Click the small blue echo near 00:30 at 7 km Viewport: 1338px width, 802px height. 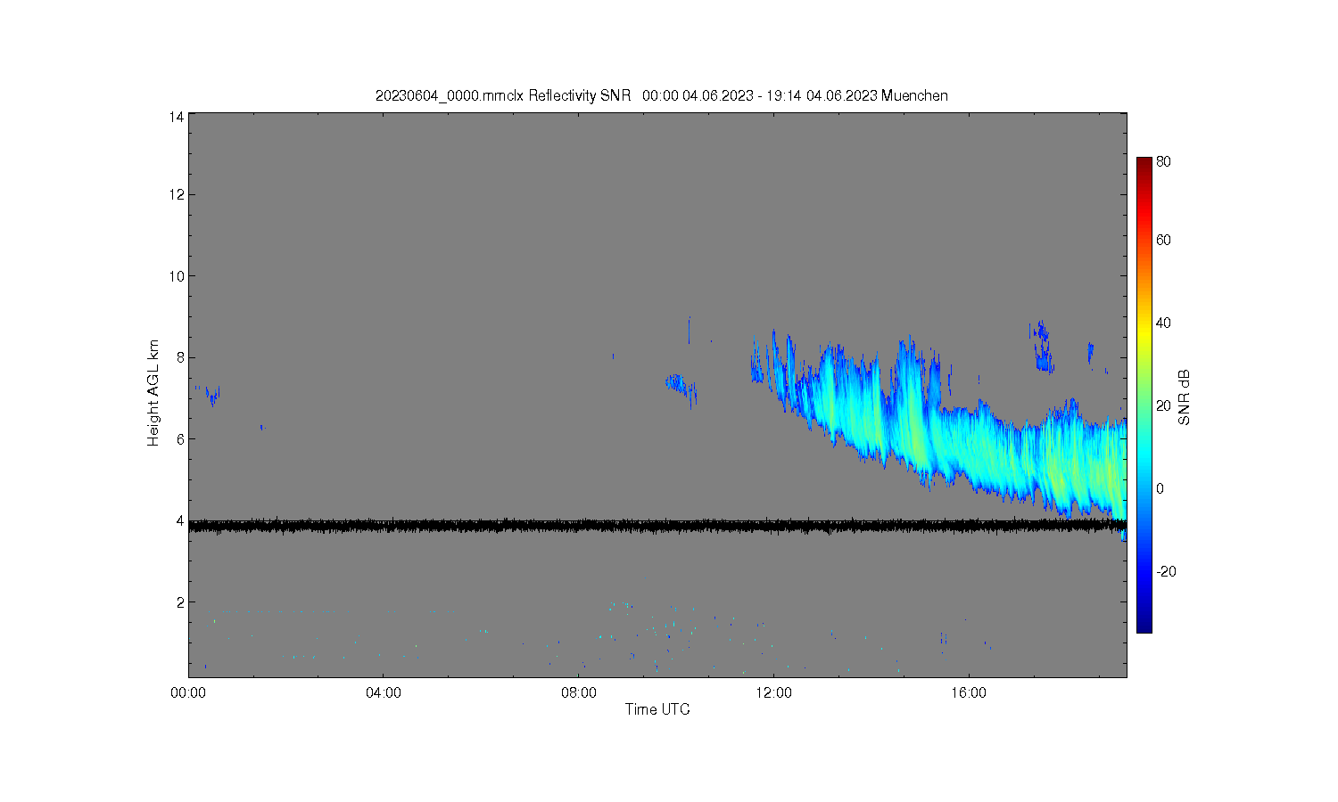pos(212,396)
